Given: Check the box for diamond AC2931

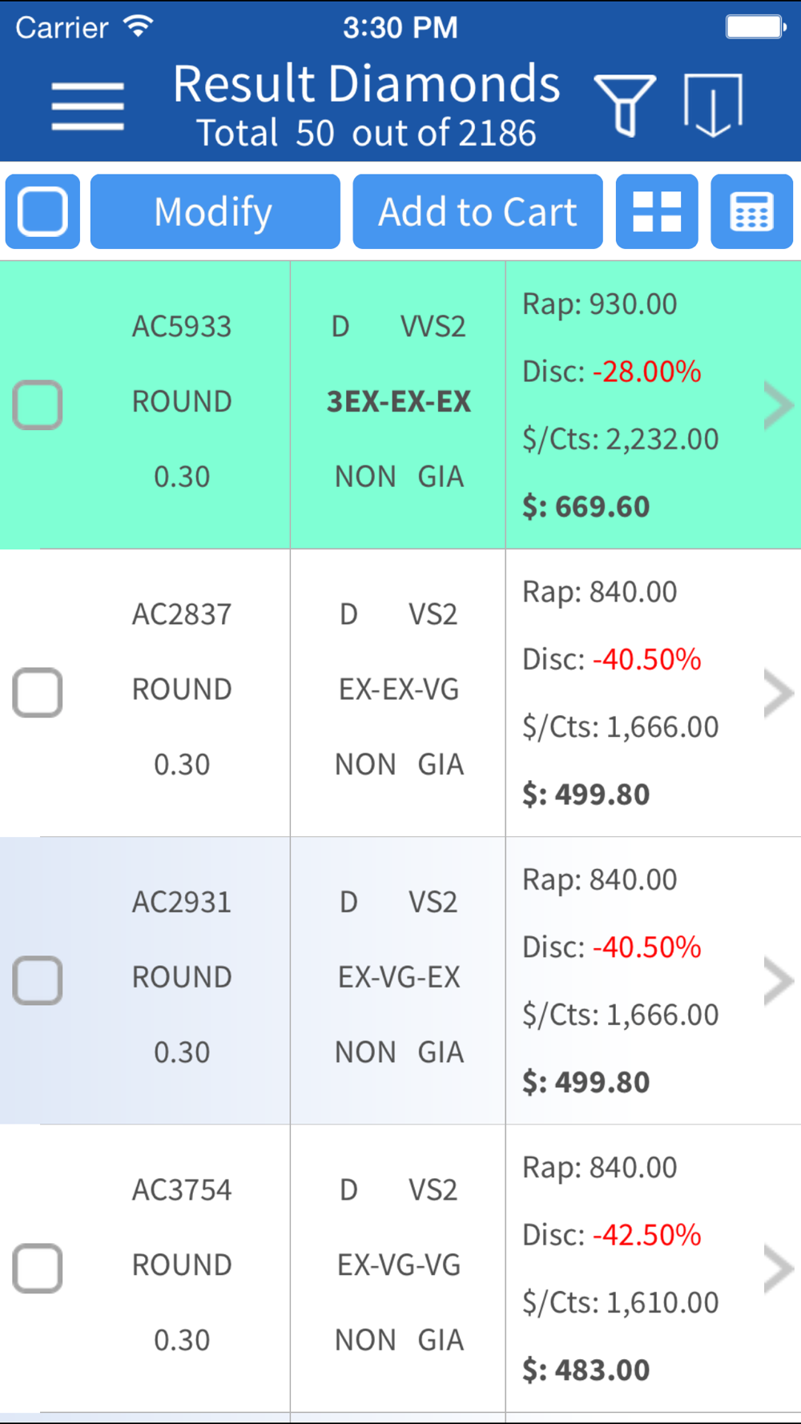Looking at the screenshot, I should tap(38, 980).
